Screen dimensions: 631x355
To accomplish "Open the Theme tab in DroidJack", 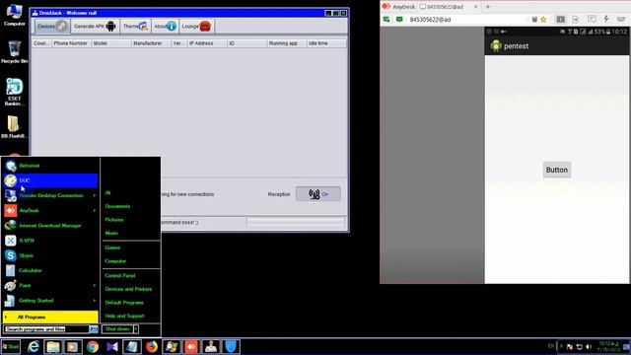I will (x=135, y=27).
